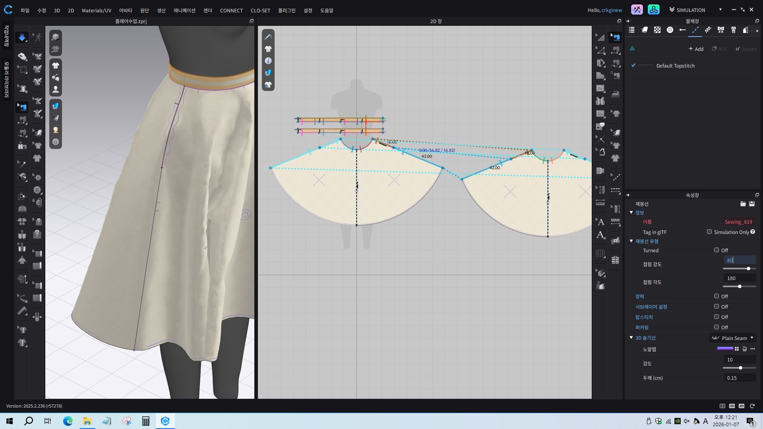Viewport: 763px width, 429px height.
Task: Open the CLO app icon in the Windows taskbar
Action: (165, 421)
